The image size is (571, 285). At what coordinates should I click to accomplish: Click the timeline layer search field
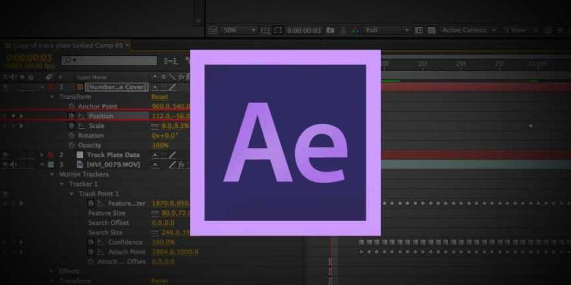click(109, 61)
